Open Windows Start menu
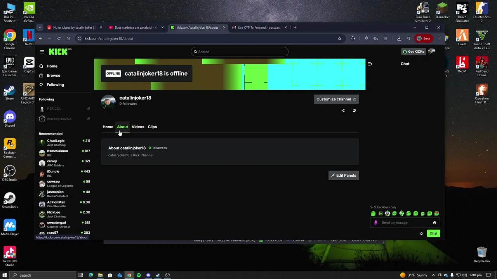497x279 pixels. click(5, 275)
